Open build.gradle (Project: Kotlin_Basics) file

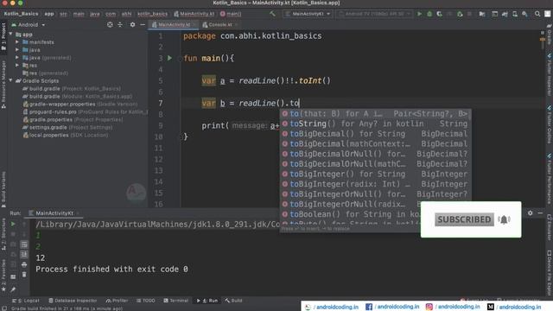(x=72, y=88)
